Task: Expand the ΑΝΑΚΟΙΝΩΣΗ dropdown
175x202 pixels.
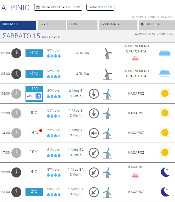Action: pos(100,7)
